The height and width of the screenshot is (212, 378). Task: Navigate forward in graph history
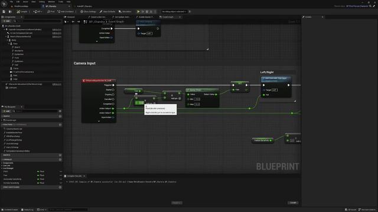pyautogui.click(x=79, y=22)
